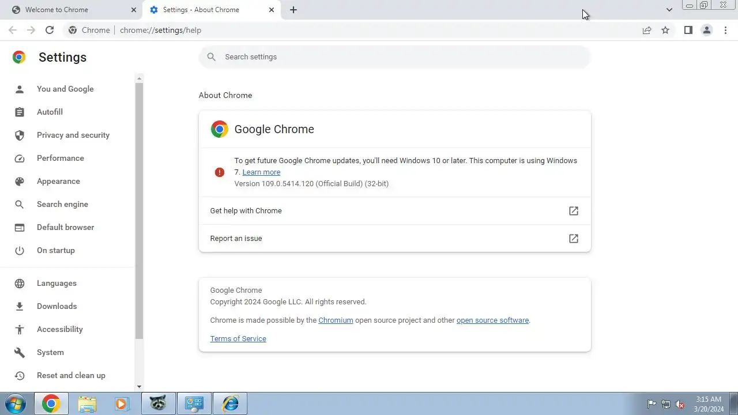Click the sidebar scroll up arrow
Screen dimensions: 738x415
(x=139, y=78)
